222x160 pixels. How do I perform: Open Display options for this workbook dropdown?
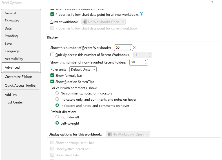click(x=128, y=134)
